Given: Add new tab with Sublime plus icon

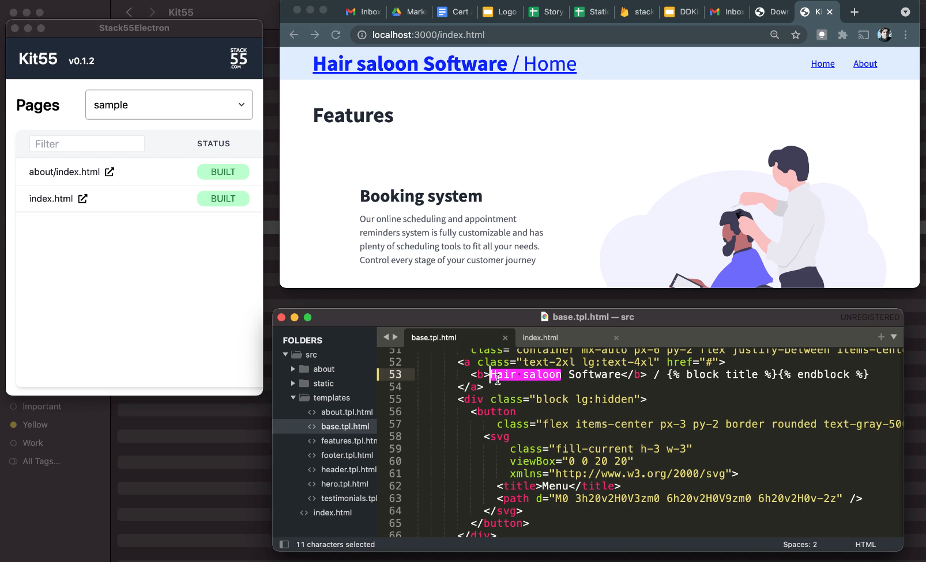Looking at the screenshot, I should pos(881,337).
